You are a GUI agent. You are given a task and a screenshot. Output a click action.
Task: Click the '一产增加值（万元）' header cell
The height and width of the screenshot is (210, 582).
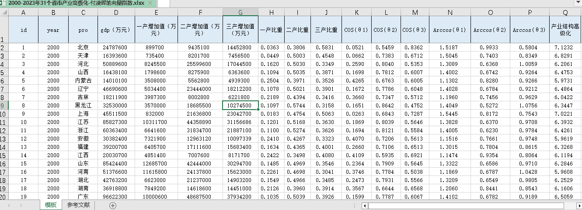[x=156, y=30]
